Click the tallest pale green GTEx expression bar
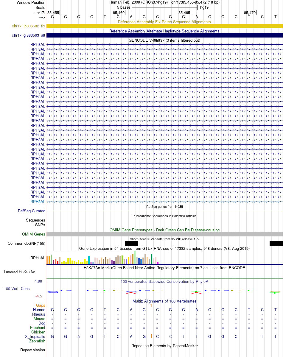283x357 pixels. click(x=135, y=257)
